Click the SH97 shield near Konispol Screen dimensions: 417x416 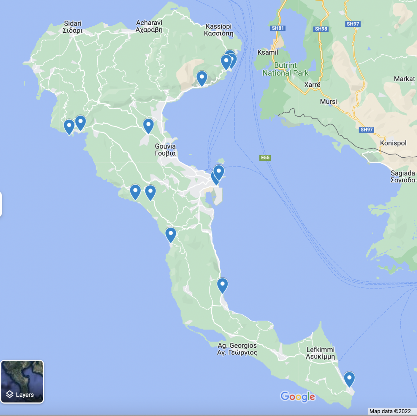click(x=367, y=129)
